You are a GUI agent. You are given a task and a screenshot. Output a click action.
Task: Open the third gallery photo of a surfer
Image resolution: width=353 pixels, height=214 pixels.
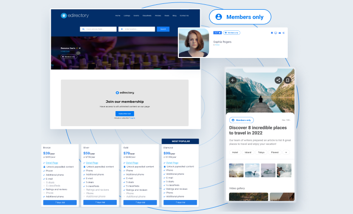268,171
